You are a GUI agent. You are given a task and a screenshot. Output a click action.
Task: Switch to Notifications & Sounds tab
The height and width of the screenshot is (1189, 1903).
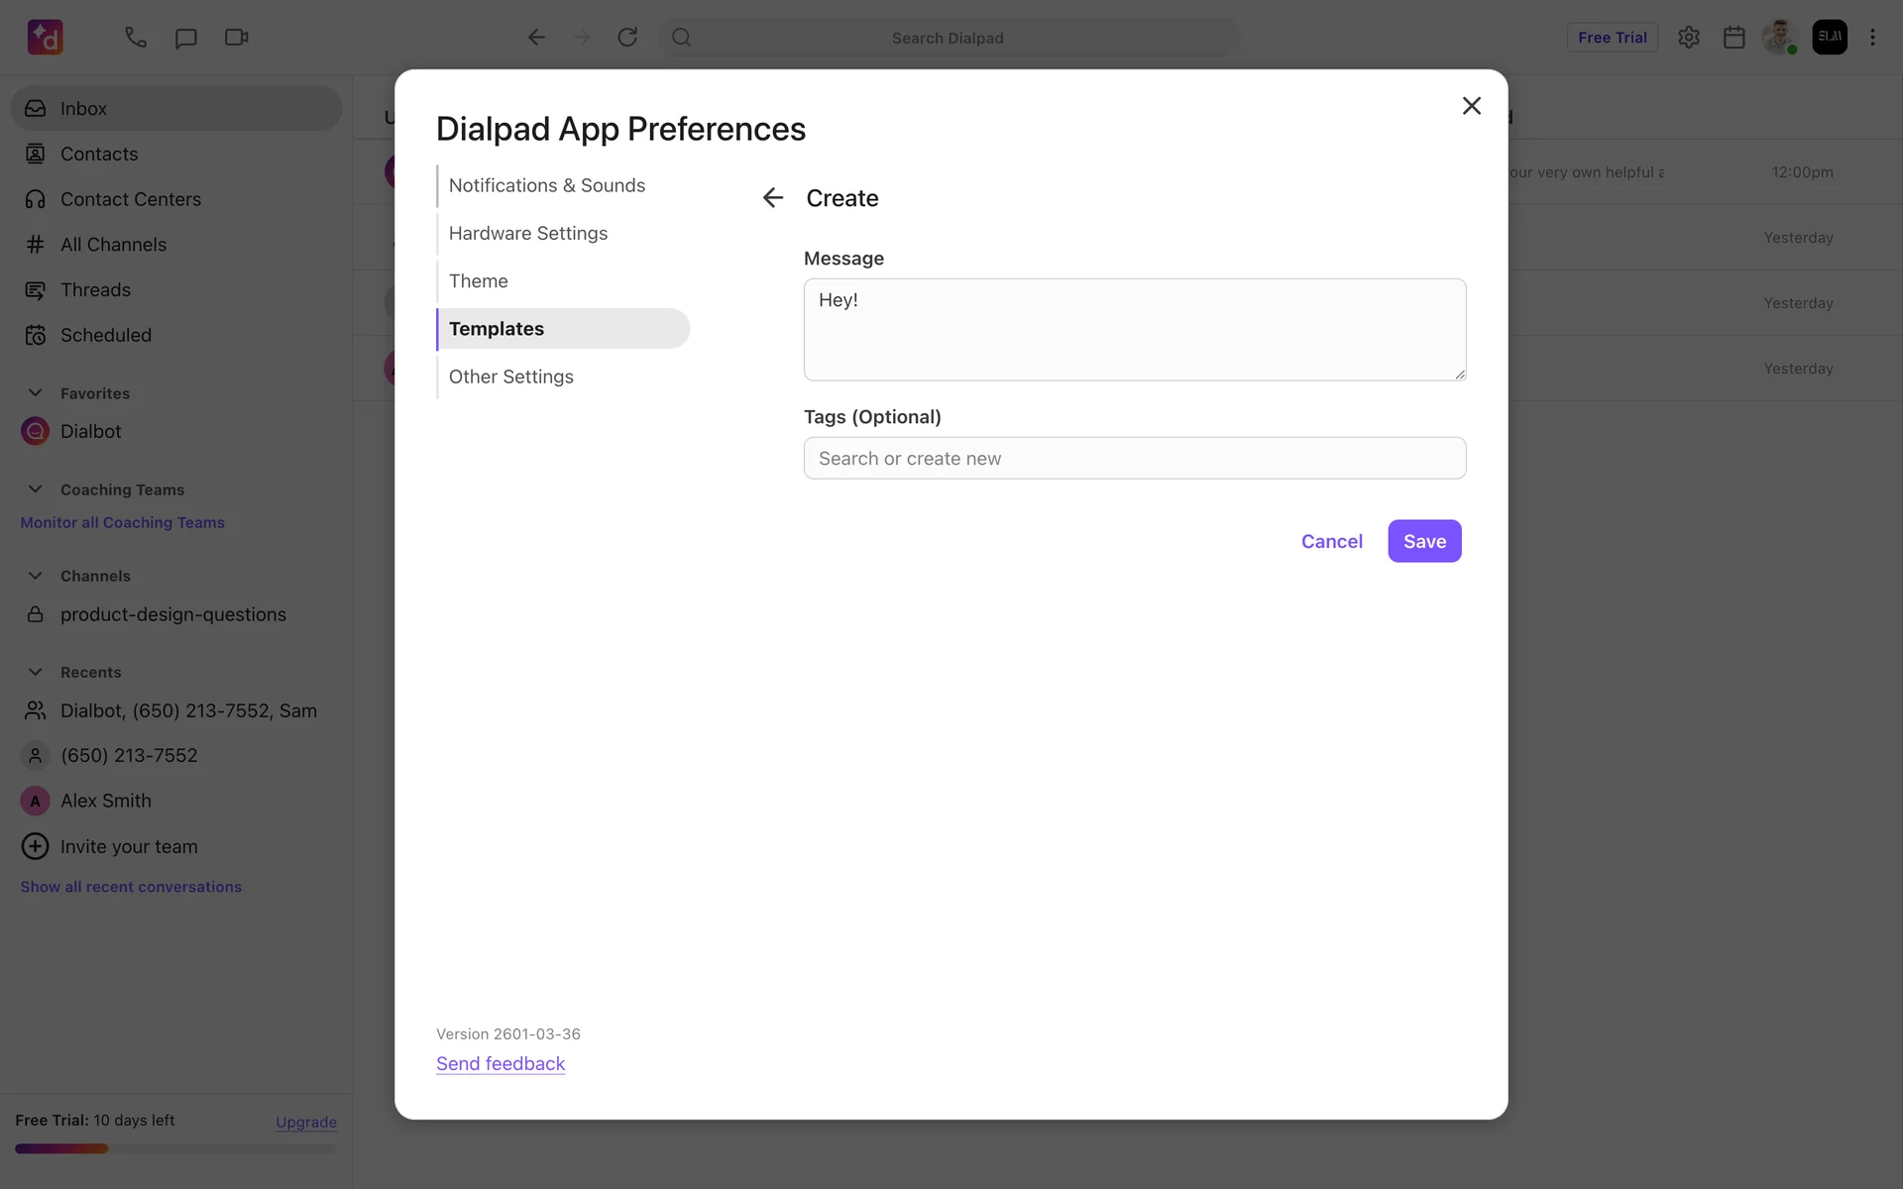(x=547, y=185)
